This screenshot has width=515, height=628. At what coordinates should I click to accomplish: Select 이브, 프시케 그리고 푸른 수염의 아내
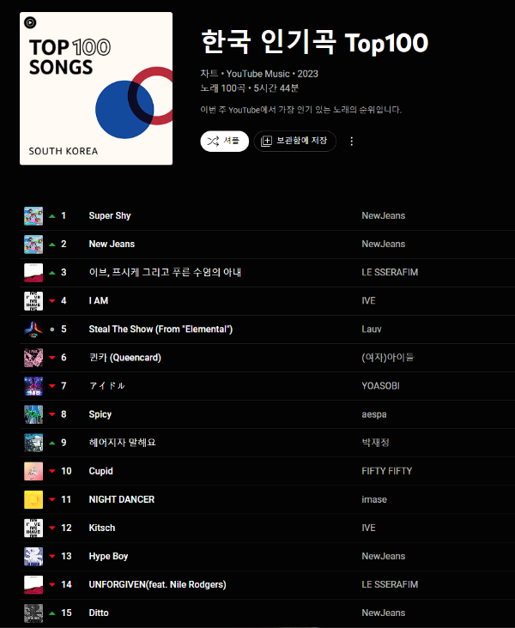[165, 272]
